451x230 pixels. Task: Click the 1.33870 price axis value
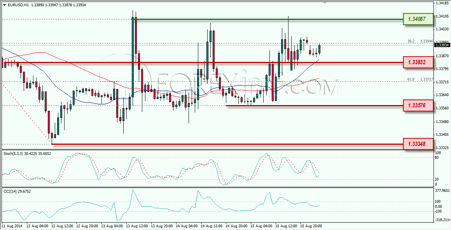[442, 56]
